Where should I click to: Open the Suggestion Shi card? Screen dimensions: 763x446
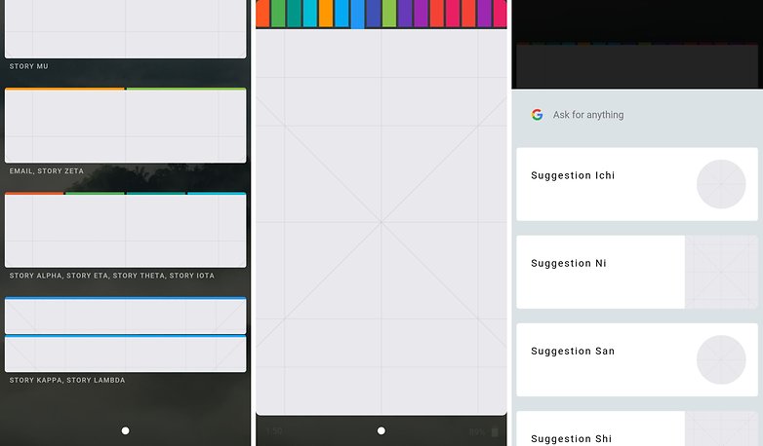pos(637,428)
